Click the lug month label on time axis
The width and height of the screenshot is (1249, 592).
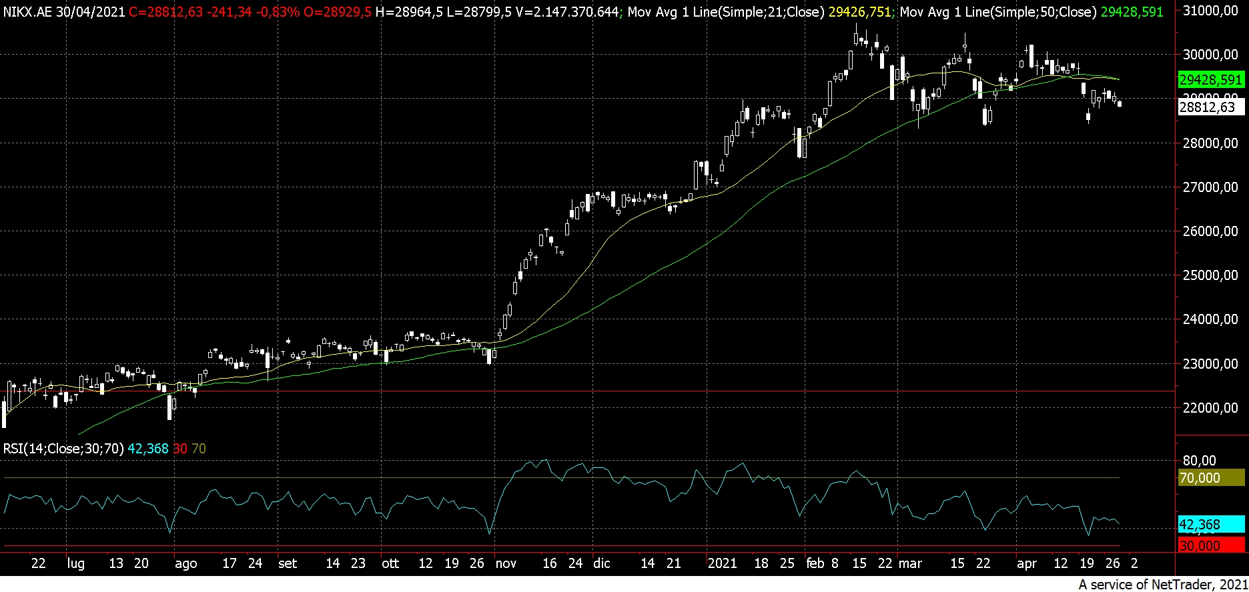(76, 563)
